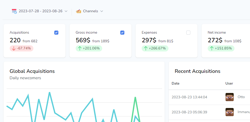
Task: Click the Daily newcomers subtitle
Action: coord(25,78)
